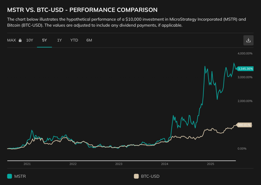Select the 5Y time range tab
The image size is (261, 185).
(44, 40)
